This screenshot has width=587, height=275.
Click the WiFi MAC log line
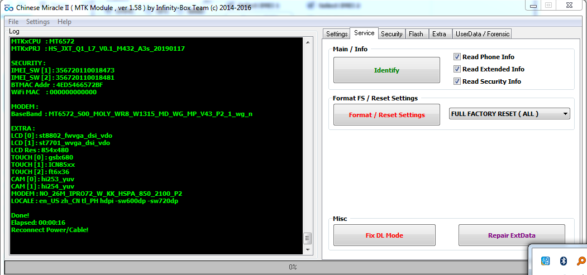click(54, 92)
